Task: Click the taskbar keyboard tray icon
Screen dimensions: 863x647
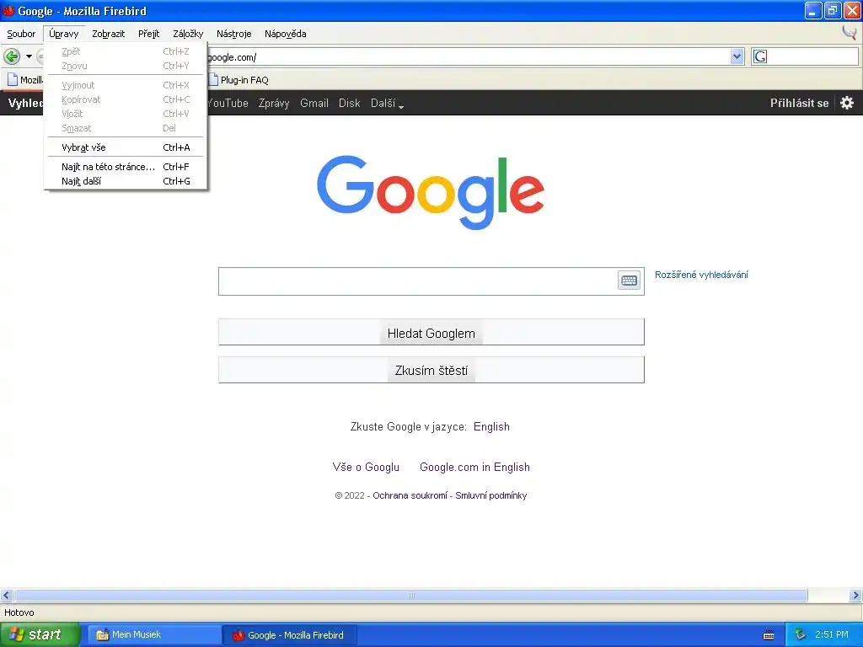Action: pyautogui.click(x=769, y=635)
